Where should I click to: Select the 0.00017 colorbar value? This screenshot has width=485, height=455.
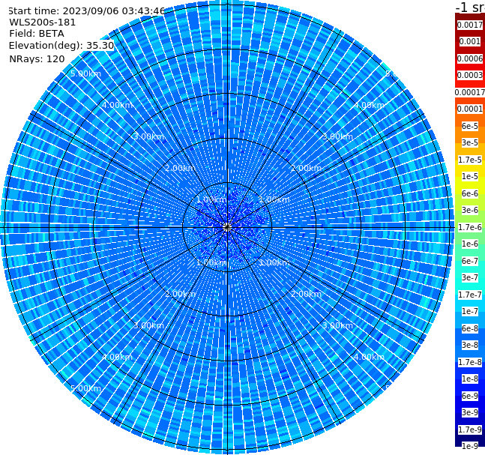pyautogui.click(x=469, y=92)
